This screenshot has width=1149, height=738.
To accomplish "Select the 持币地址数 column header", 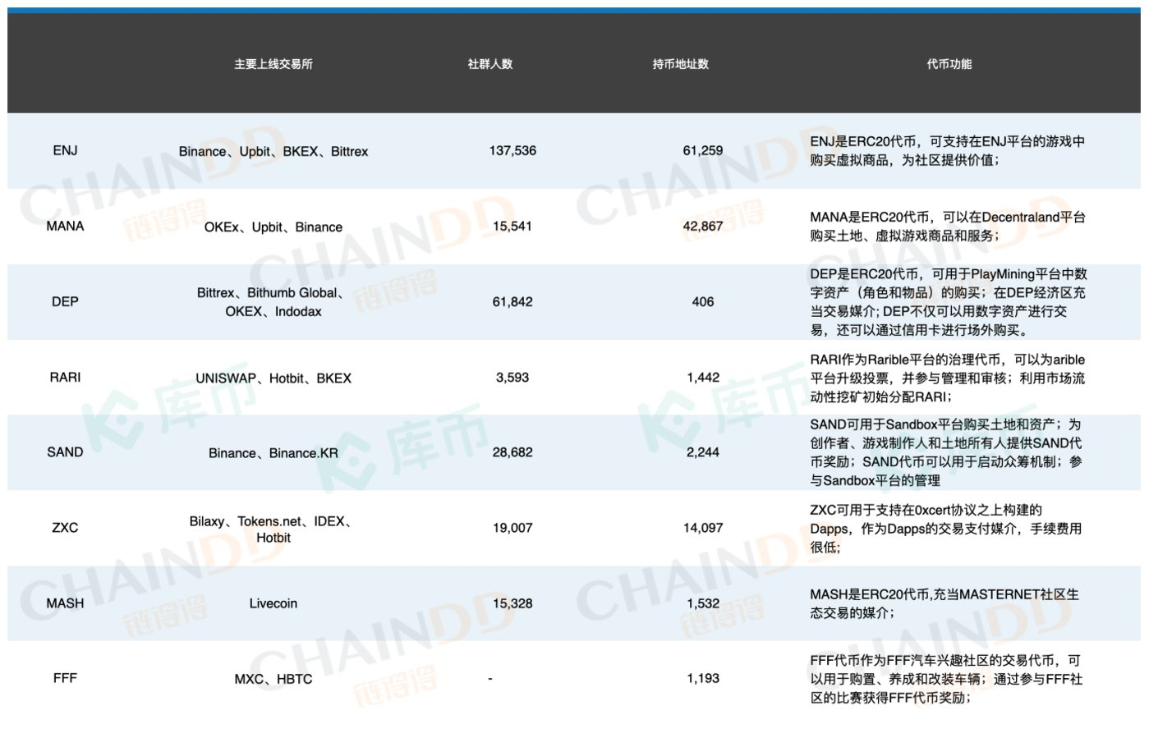I will [681, 64].
